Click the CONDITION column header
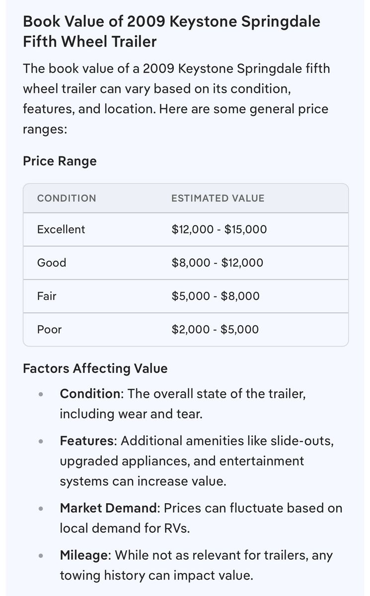The image size is (370, 596). pyautogui.click(x=67, y=198)
